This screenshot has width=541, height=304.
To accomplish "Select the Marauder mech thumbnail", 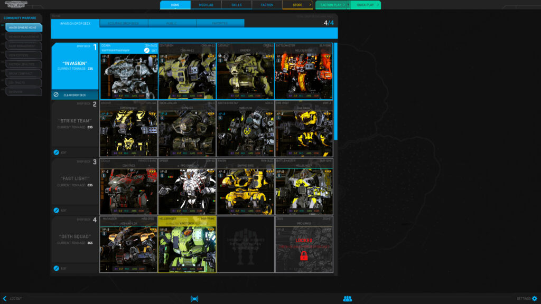I will [129, 249].
